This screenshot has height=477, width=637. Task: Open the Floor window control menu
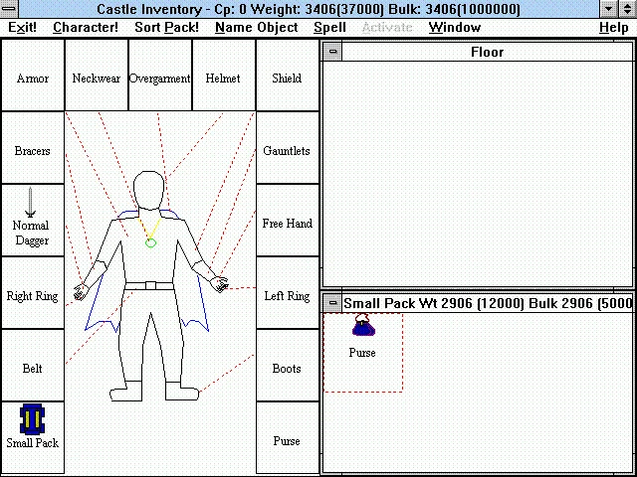click(332, 52)
